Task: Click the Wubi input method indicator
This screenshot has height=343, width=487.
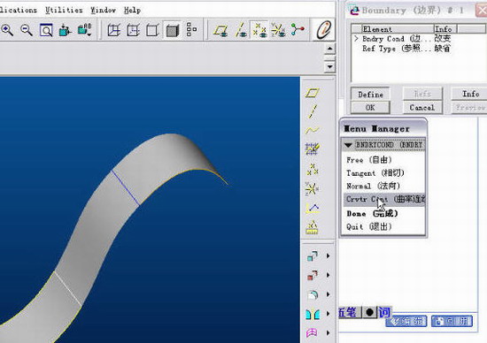Action: pyautogui.click(x=349, y=312)
